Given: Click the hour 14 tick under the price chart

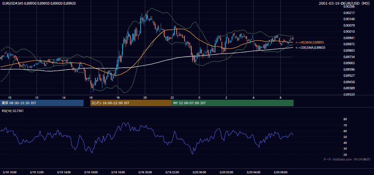Looking at the screenshot, I should tap(64, 97).
